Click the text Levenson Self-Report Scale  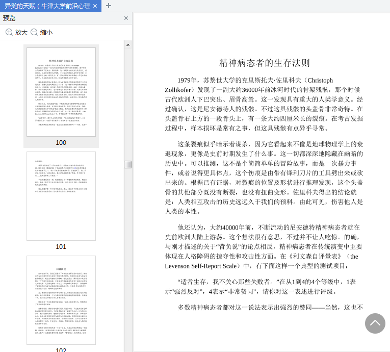[x=201, y=266]
